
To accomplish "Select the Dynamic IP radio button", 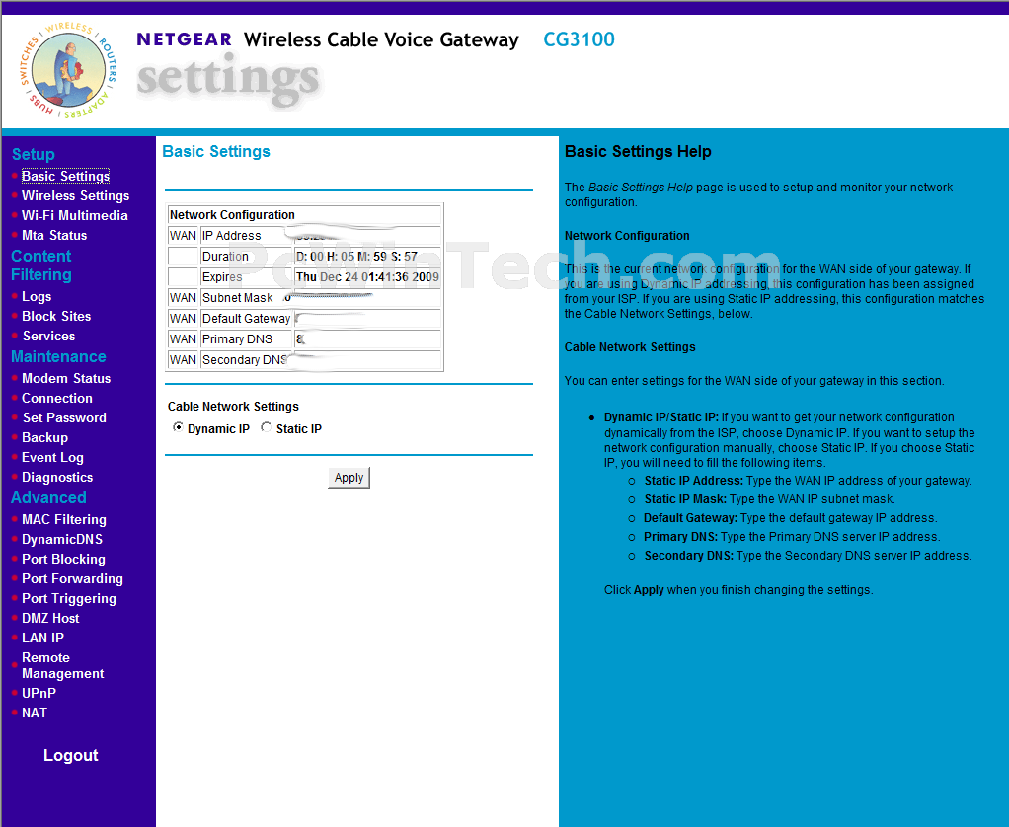I will [178, 427].
